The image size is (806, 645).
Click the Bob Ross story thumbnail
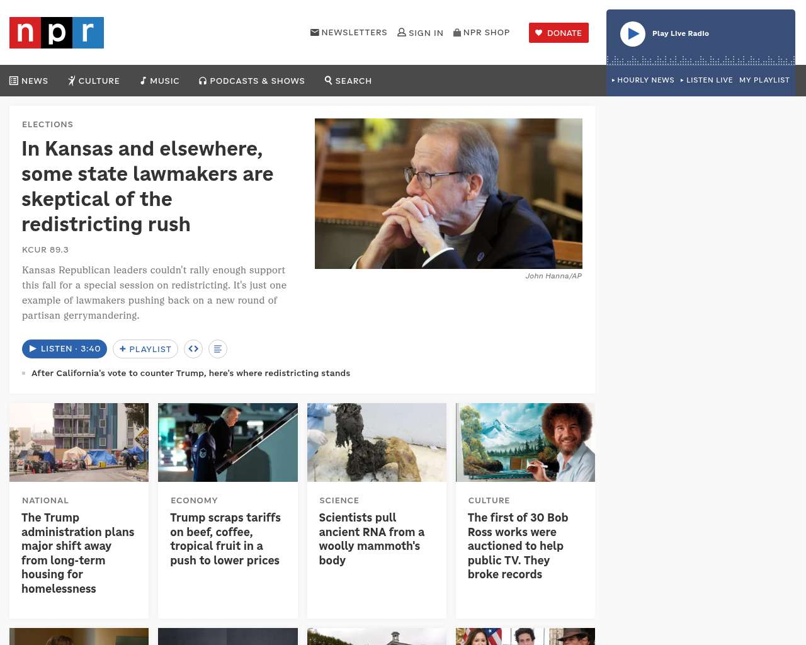[x=525, y=442]
